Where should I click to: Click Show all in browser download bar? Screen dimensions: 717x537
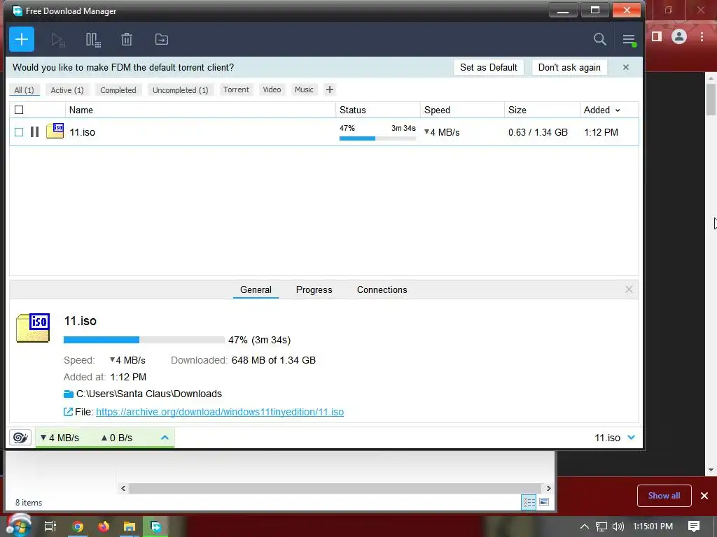[x=664, y=496]
